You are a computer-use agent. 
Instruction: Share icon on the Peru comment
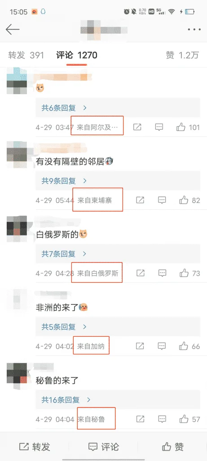point(141,419)
